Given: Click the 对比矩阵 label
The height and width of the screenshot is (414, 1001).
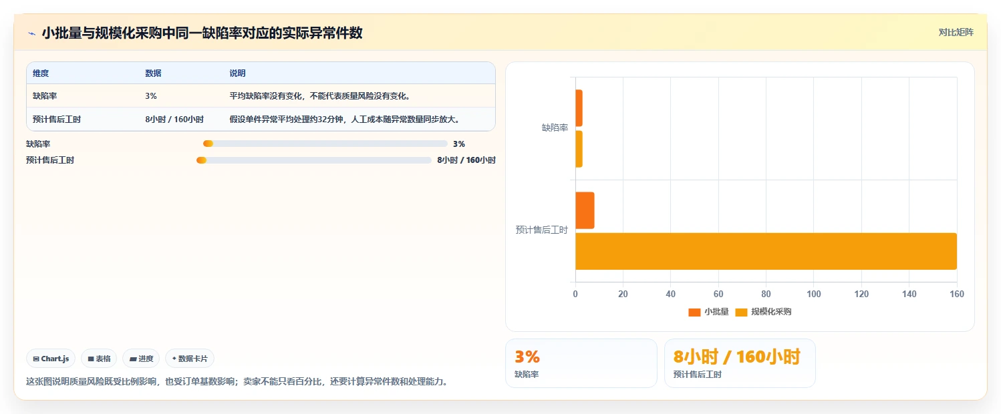Looking at the screenshot, I should coord(956,32).
